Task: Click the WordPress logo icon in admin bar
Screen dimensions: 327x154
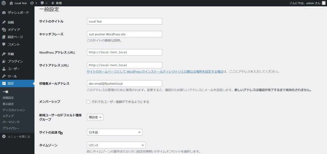Action: point(4,3)
